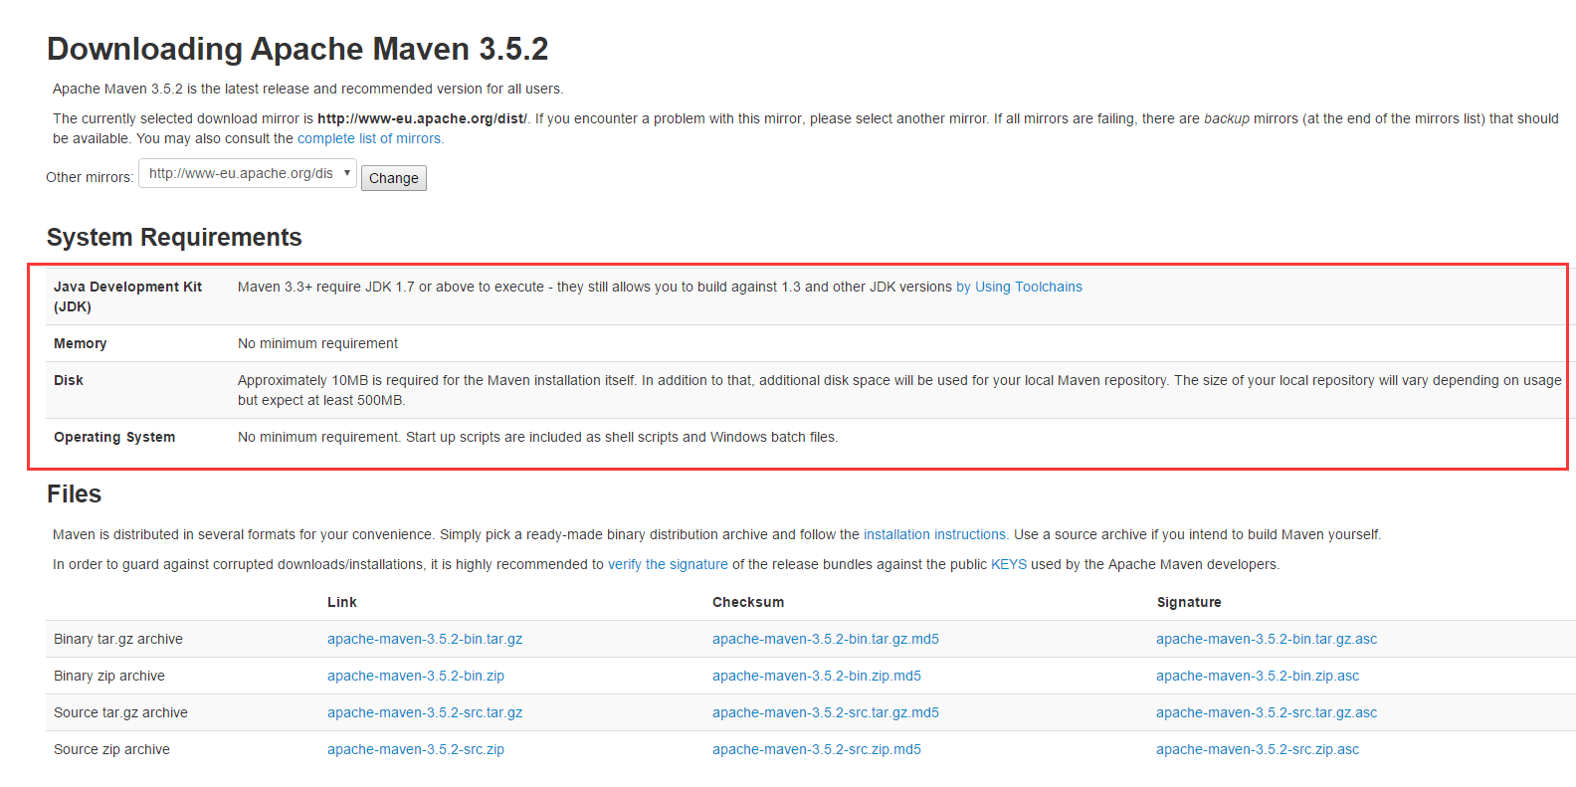Image resolution: width=1576 pixels, height=787 pixels.
Task: Open the Other mirrors dropdown
Action: pyautogui.click(x=248, y=173)
